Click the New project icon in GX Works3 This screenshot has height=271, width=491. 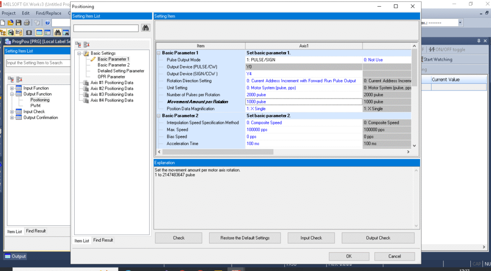point(2,23)
